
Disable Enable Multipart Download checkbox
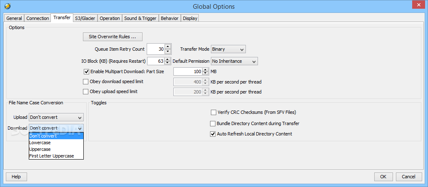(87, 71)
